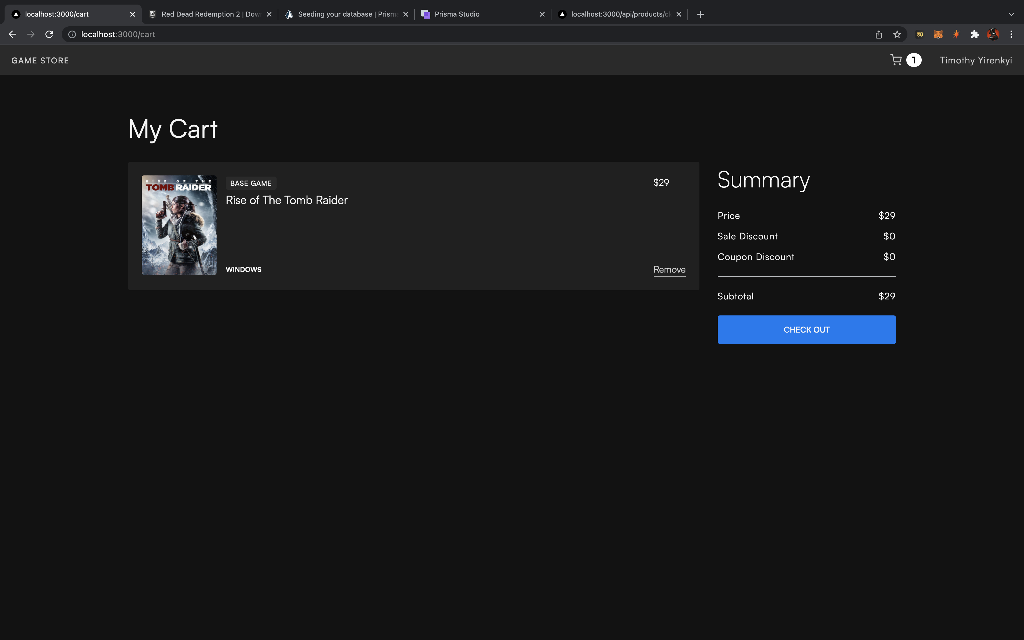This screenshot has height=640, width=1024.
Task: Click the Chrome profile avatar
Action: click(x=993, y=34)
